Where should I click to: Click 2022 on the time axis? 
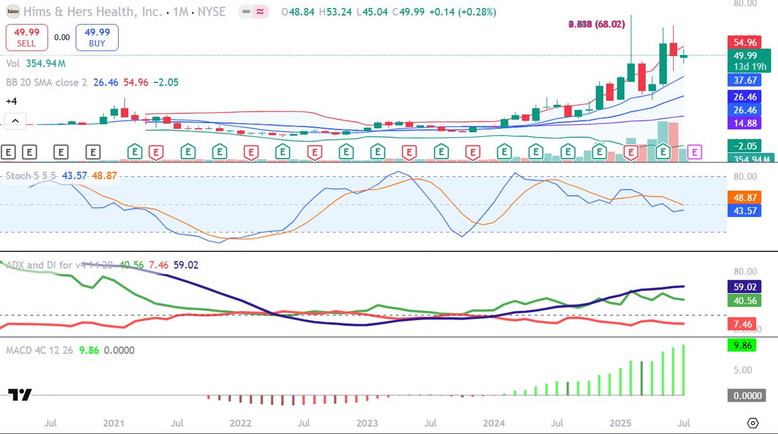[x=240, y=422]
